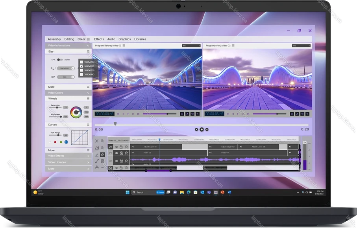Click the focus frame target tool

(x=97, y=141)
